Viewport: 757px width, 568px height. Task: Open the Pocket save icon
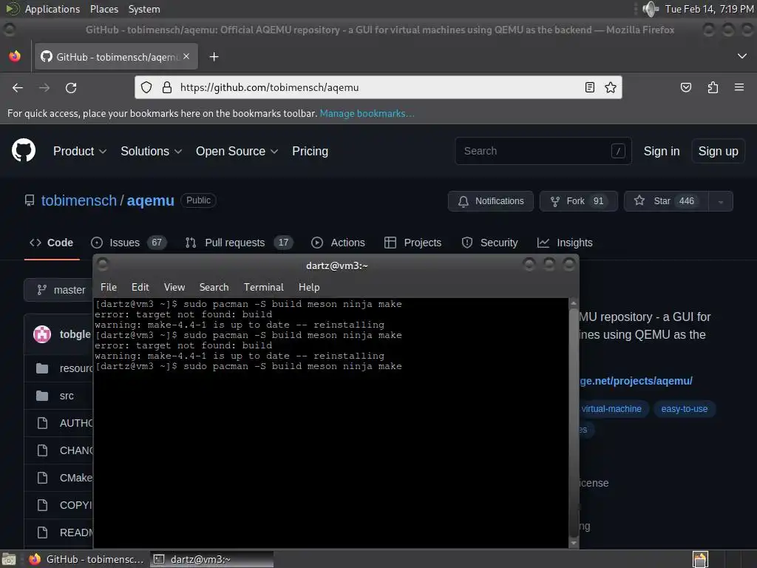click(x=685, y=87)
